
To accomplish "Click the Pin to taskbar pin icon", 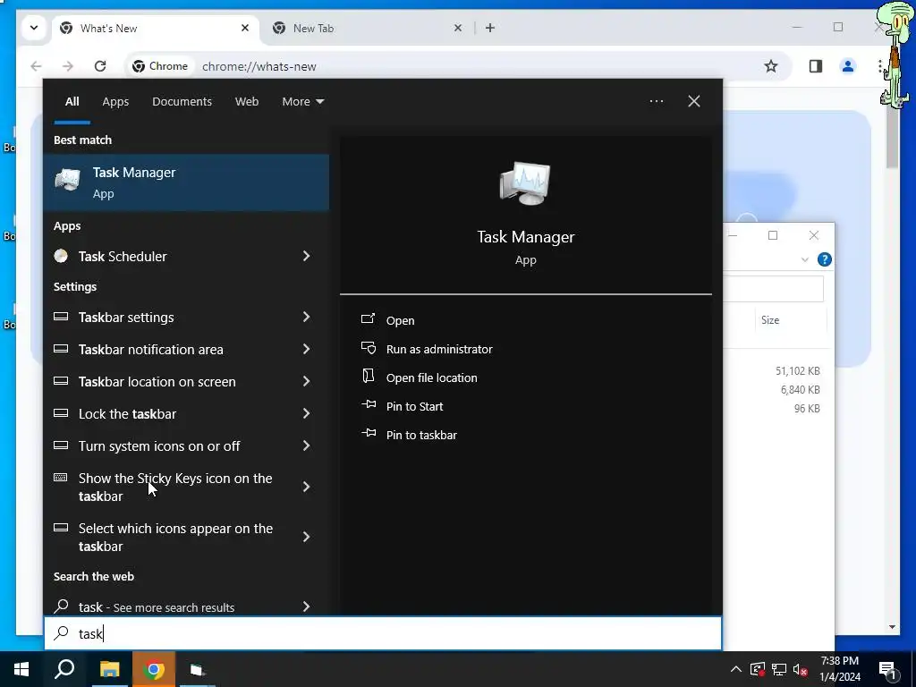I will 369,434.
